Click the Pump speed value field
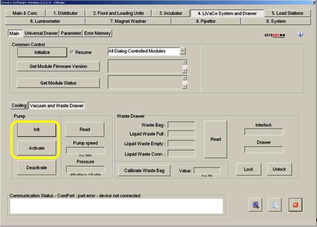Image resolution: width=317 pixels, height=227 pixels. [x=85, y=150]
